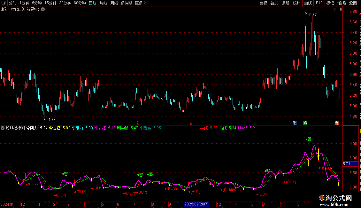Click the 多股 multi-stock button
361x208 pixels.
click(x=286, y=3)
